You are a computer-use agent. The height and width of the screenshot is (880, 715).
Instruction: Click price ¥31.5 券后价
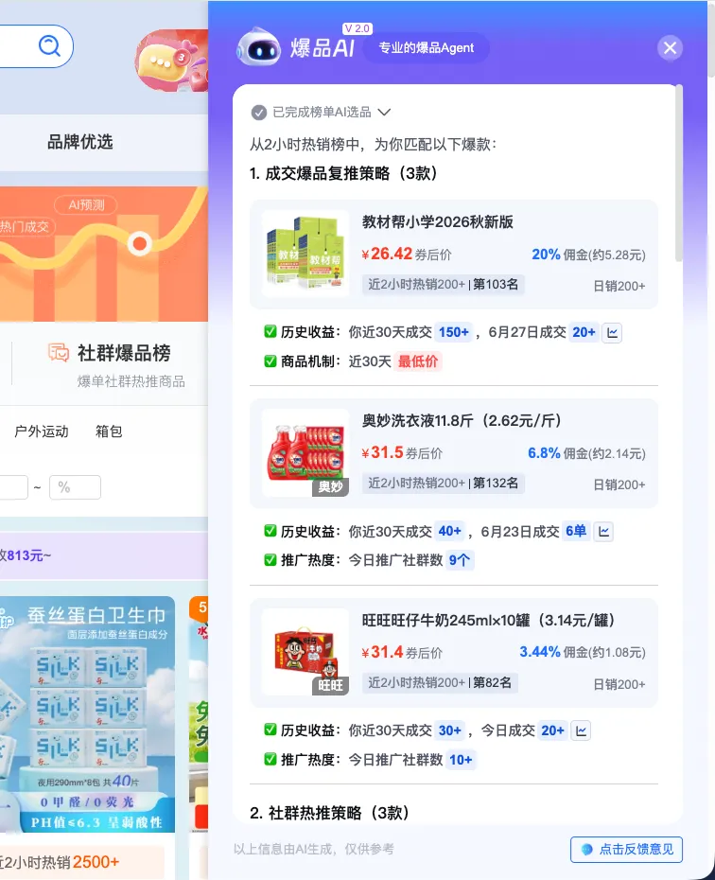tap(402, 453)
